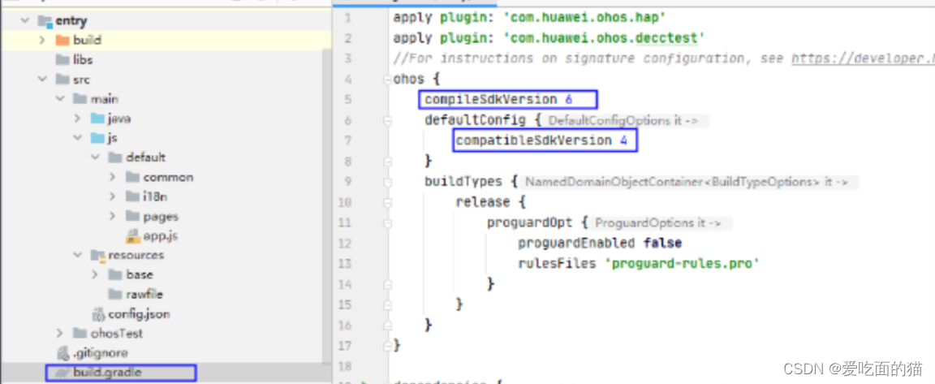The height and width of the screenshot is (384, 935).
Task: Fold the buildTypes block at line 9
Action: click(x=388, y=181)
